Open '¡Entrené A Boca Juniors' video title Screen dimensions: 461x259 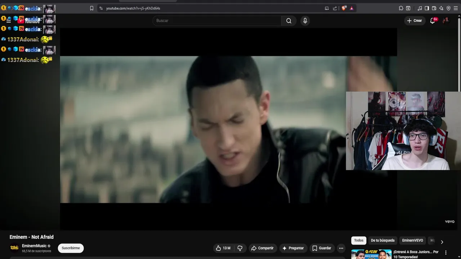point(416,254)
